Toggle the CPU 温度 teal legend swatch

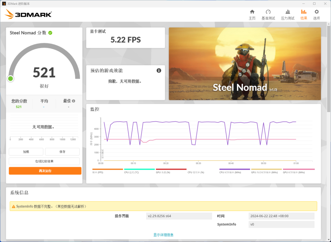(139, 169)
